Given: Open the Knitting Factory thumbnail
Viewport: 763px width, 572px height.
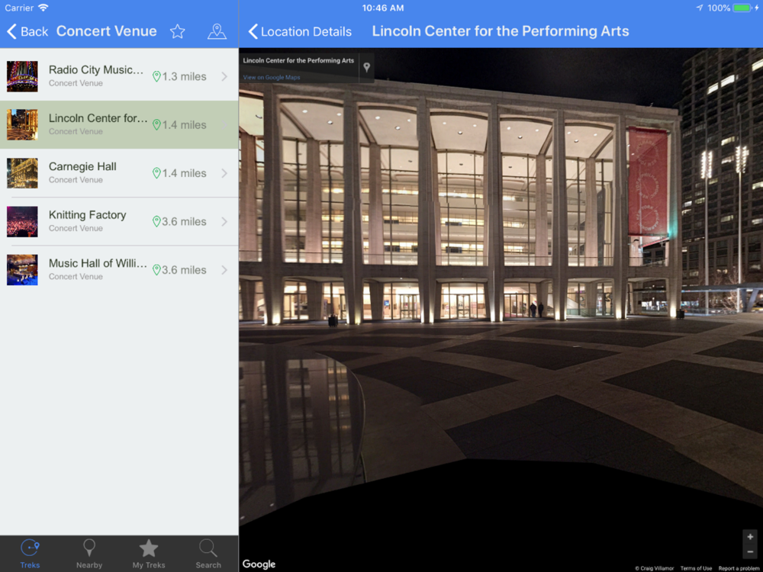Looking at the screenshot, I should point(22,221).
